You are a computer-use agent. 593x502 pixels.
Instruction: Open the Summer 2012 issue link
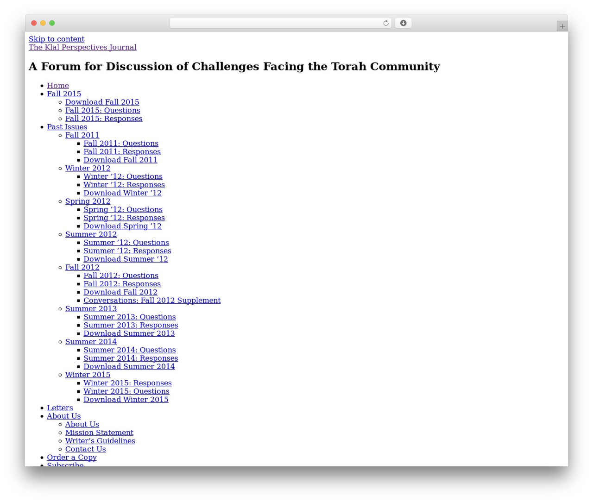[x=91, y=235]
